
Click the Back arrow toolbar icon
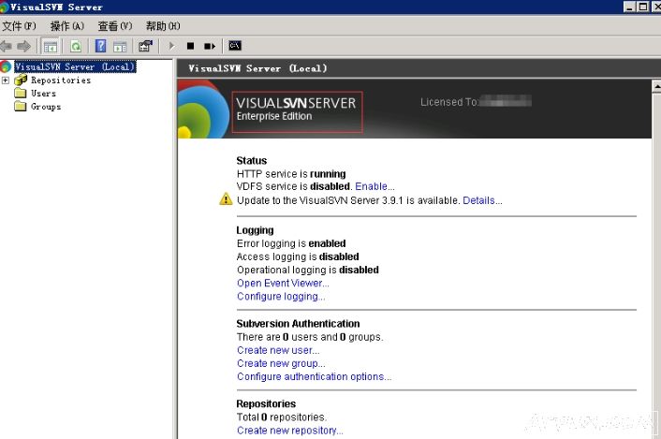tap(6, 46)
